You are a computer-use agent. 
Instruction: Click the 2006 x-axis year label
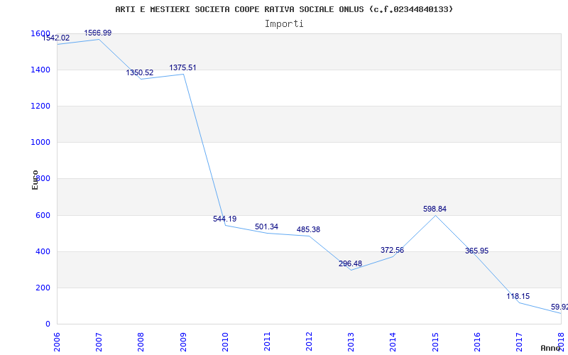click(x=57, y=342)
